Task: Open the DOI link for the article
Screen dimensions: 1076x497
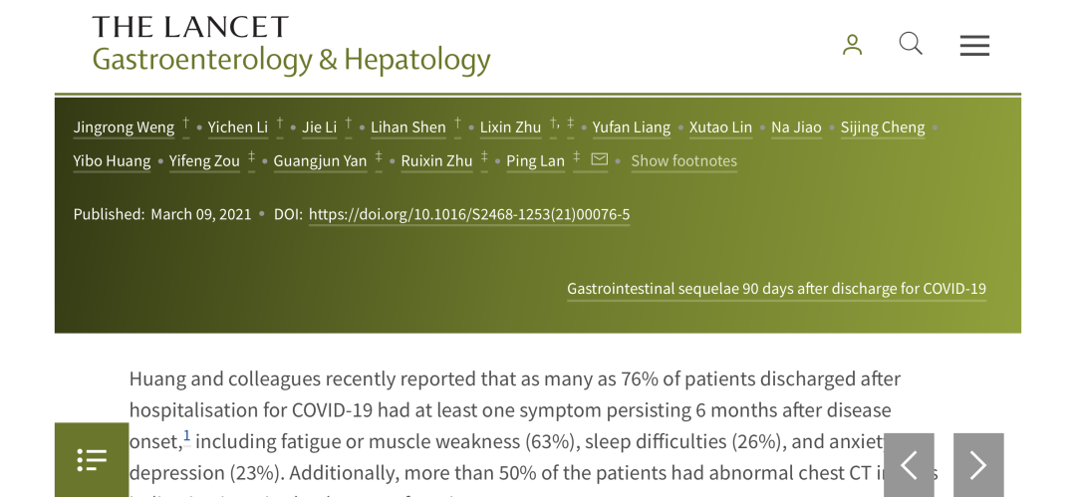Action: (x=468, y=214)
